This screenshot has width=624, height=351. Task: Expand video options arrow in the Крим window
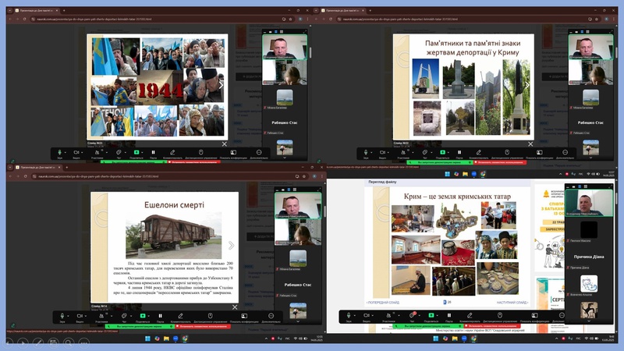point(373,316)
